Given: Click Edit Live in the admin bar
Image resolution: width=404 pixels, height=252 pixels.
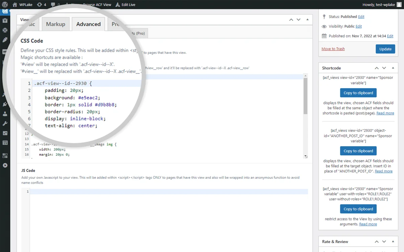Looking at the screenshot, I should 125,5.
